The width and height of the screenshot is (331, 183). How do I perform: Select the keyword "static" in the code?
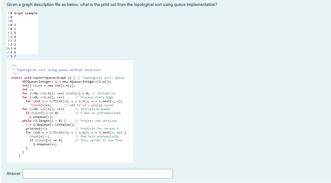coord(16,77)
